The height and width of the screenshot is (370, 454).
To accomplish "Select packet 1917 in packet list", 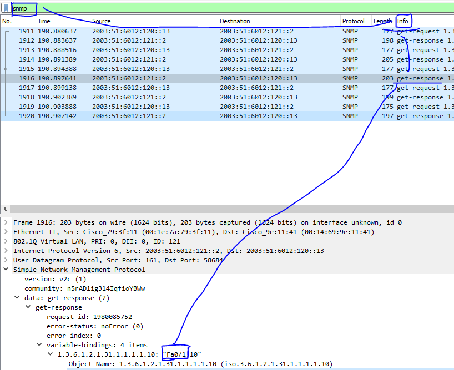I will tap(227, 88).
